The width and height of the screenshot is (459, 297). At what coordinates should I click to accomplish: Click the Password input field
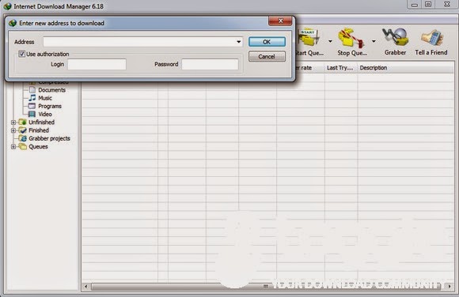pos(210,64)
